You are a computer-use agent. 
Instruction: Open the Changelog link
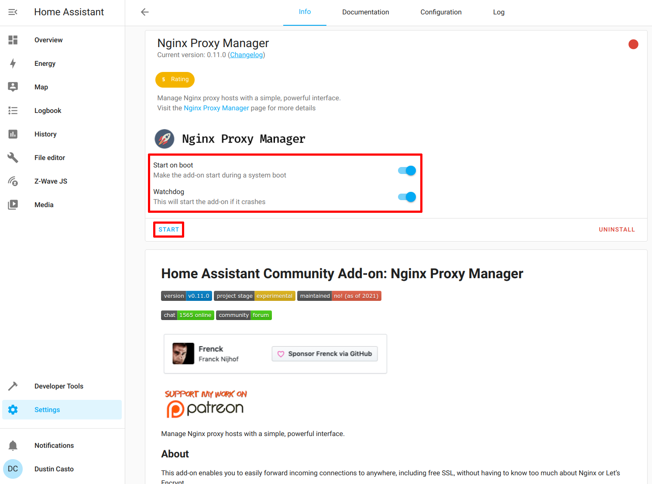tap(247, 55)
